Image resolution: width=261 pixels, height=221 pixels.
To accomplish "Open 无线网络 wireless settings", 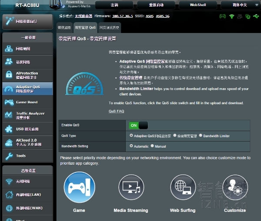I will pos(28,181).
